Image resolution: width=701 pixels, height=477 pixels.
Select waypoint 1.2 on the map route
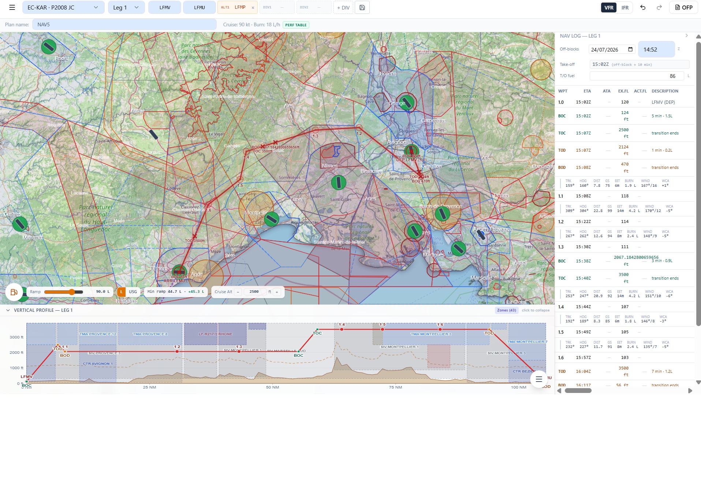[x=359, y=128]
